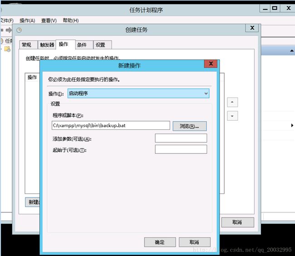Viewport: 295px width, 256px height.
Task: Click the 程序或脚本 path input field
Action: (111, 125)
